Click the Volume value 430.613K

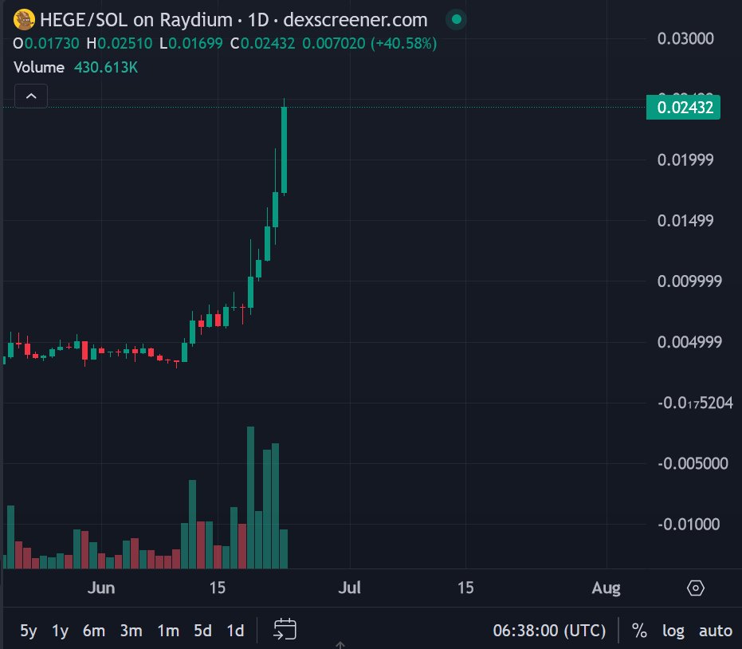[106, 67]
